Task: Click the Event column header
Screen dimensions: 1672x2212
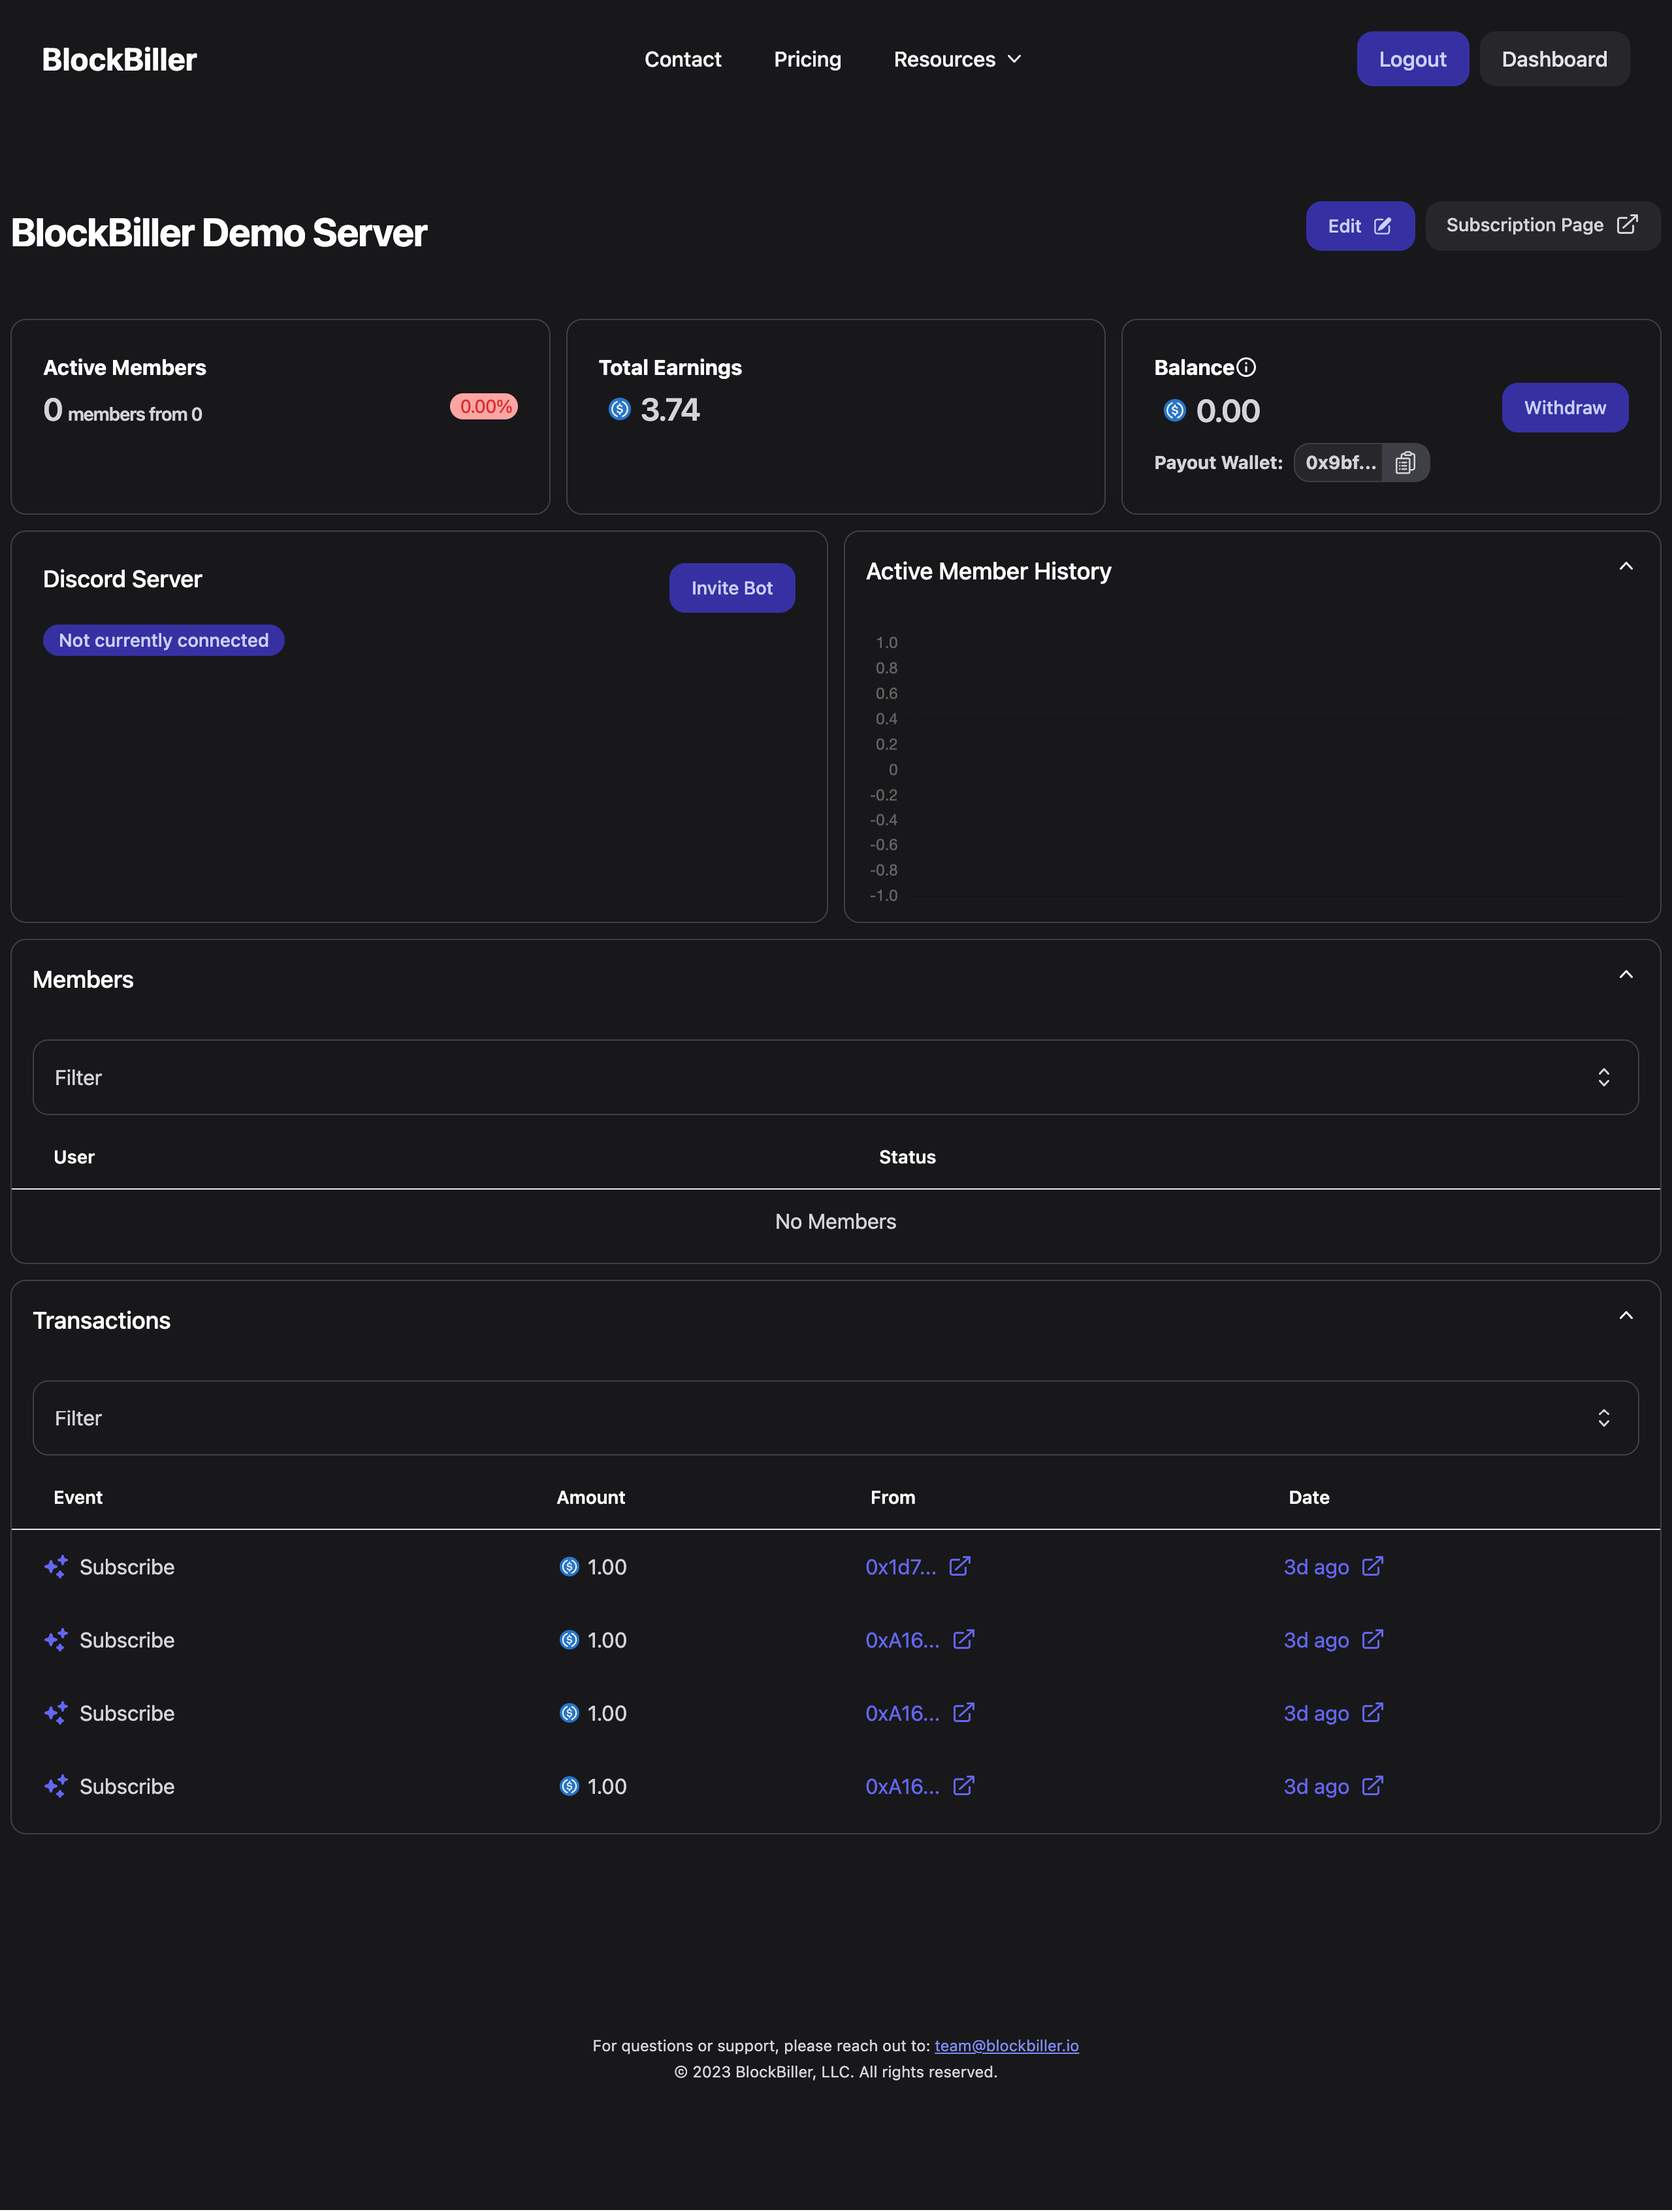Action: pos(78,1497)
